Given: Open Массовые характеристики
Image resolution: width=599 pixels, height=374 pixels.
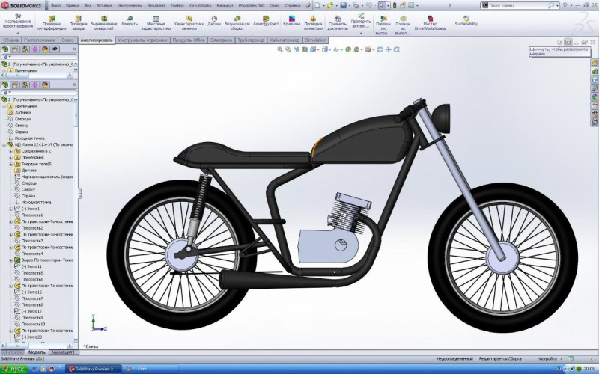Looking at the screenshot, I should pos(156,23).
